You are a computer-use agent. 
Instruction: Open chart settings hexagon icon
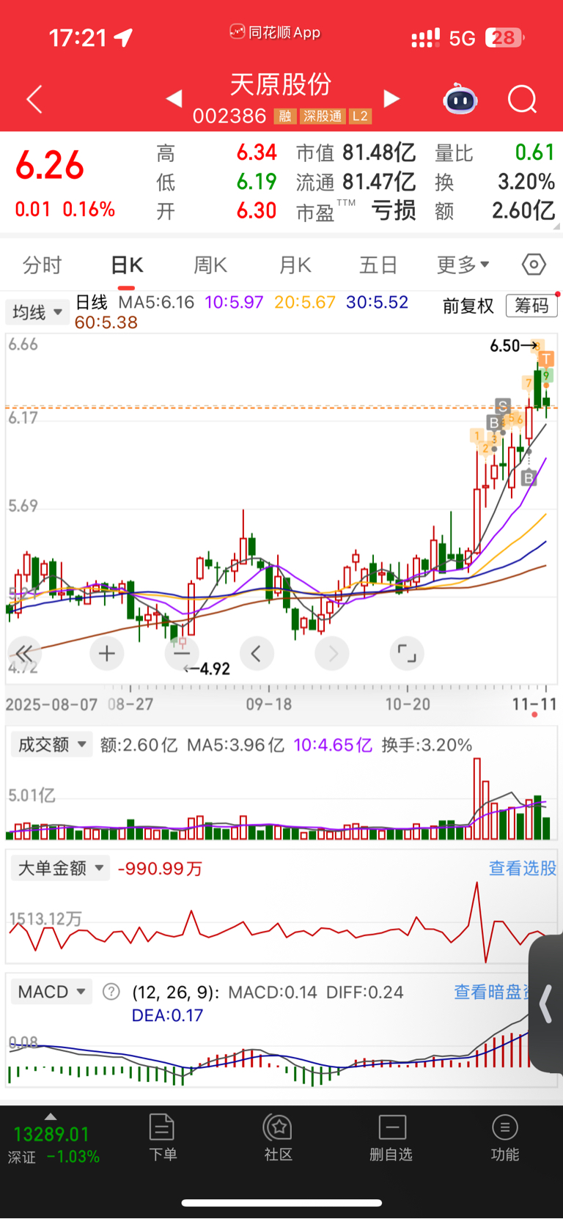(534, 264)
